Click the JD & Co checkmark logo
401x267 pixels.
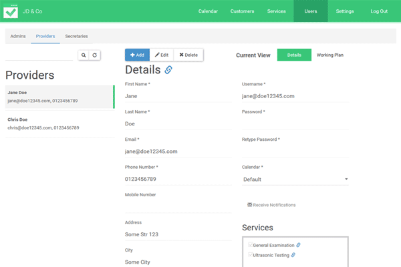[x=11, y=11]
